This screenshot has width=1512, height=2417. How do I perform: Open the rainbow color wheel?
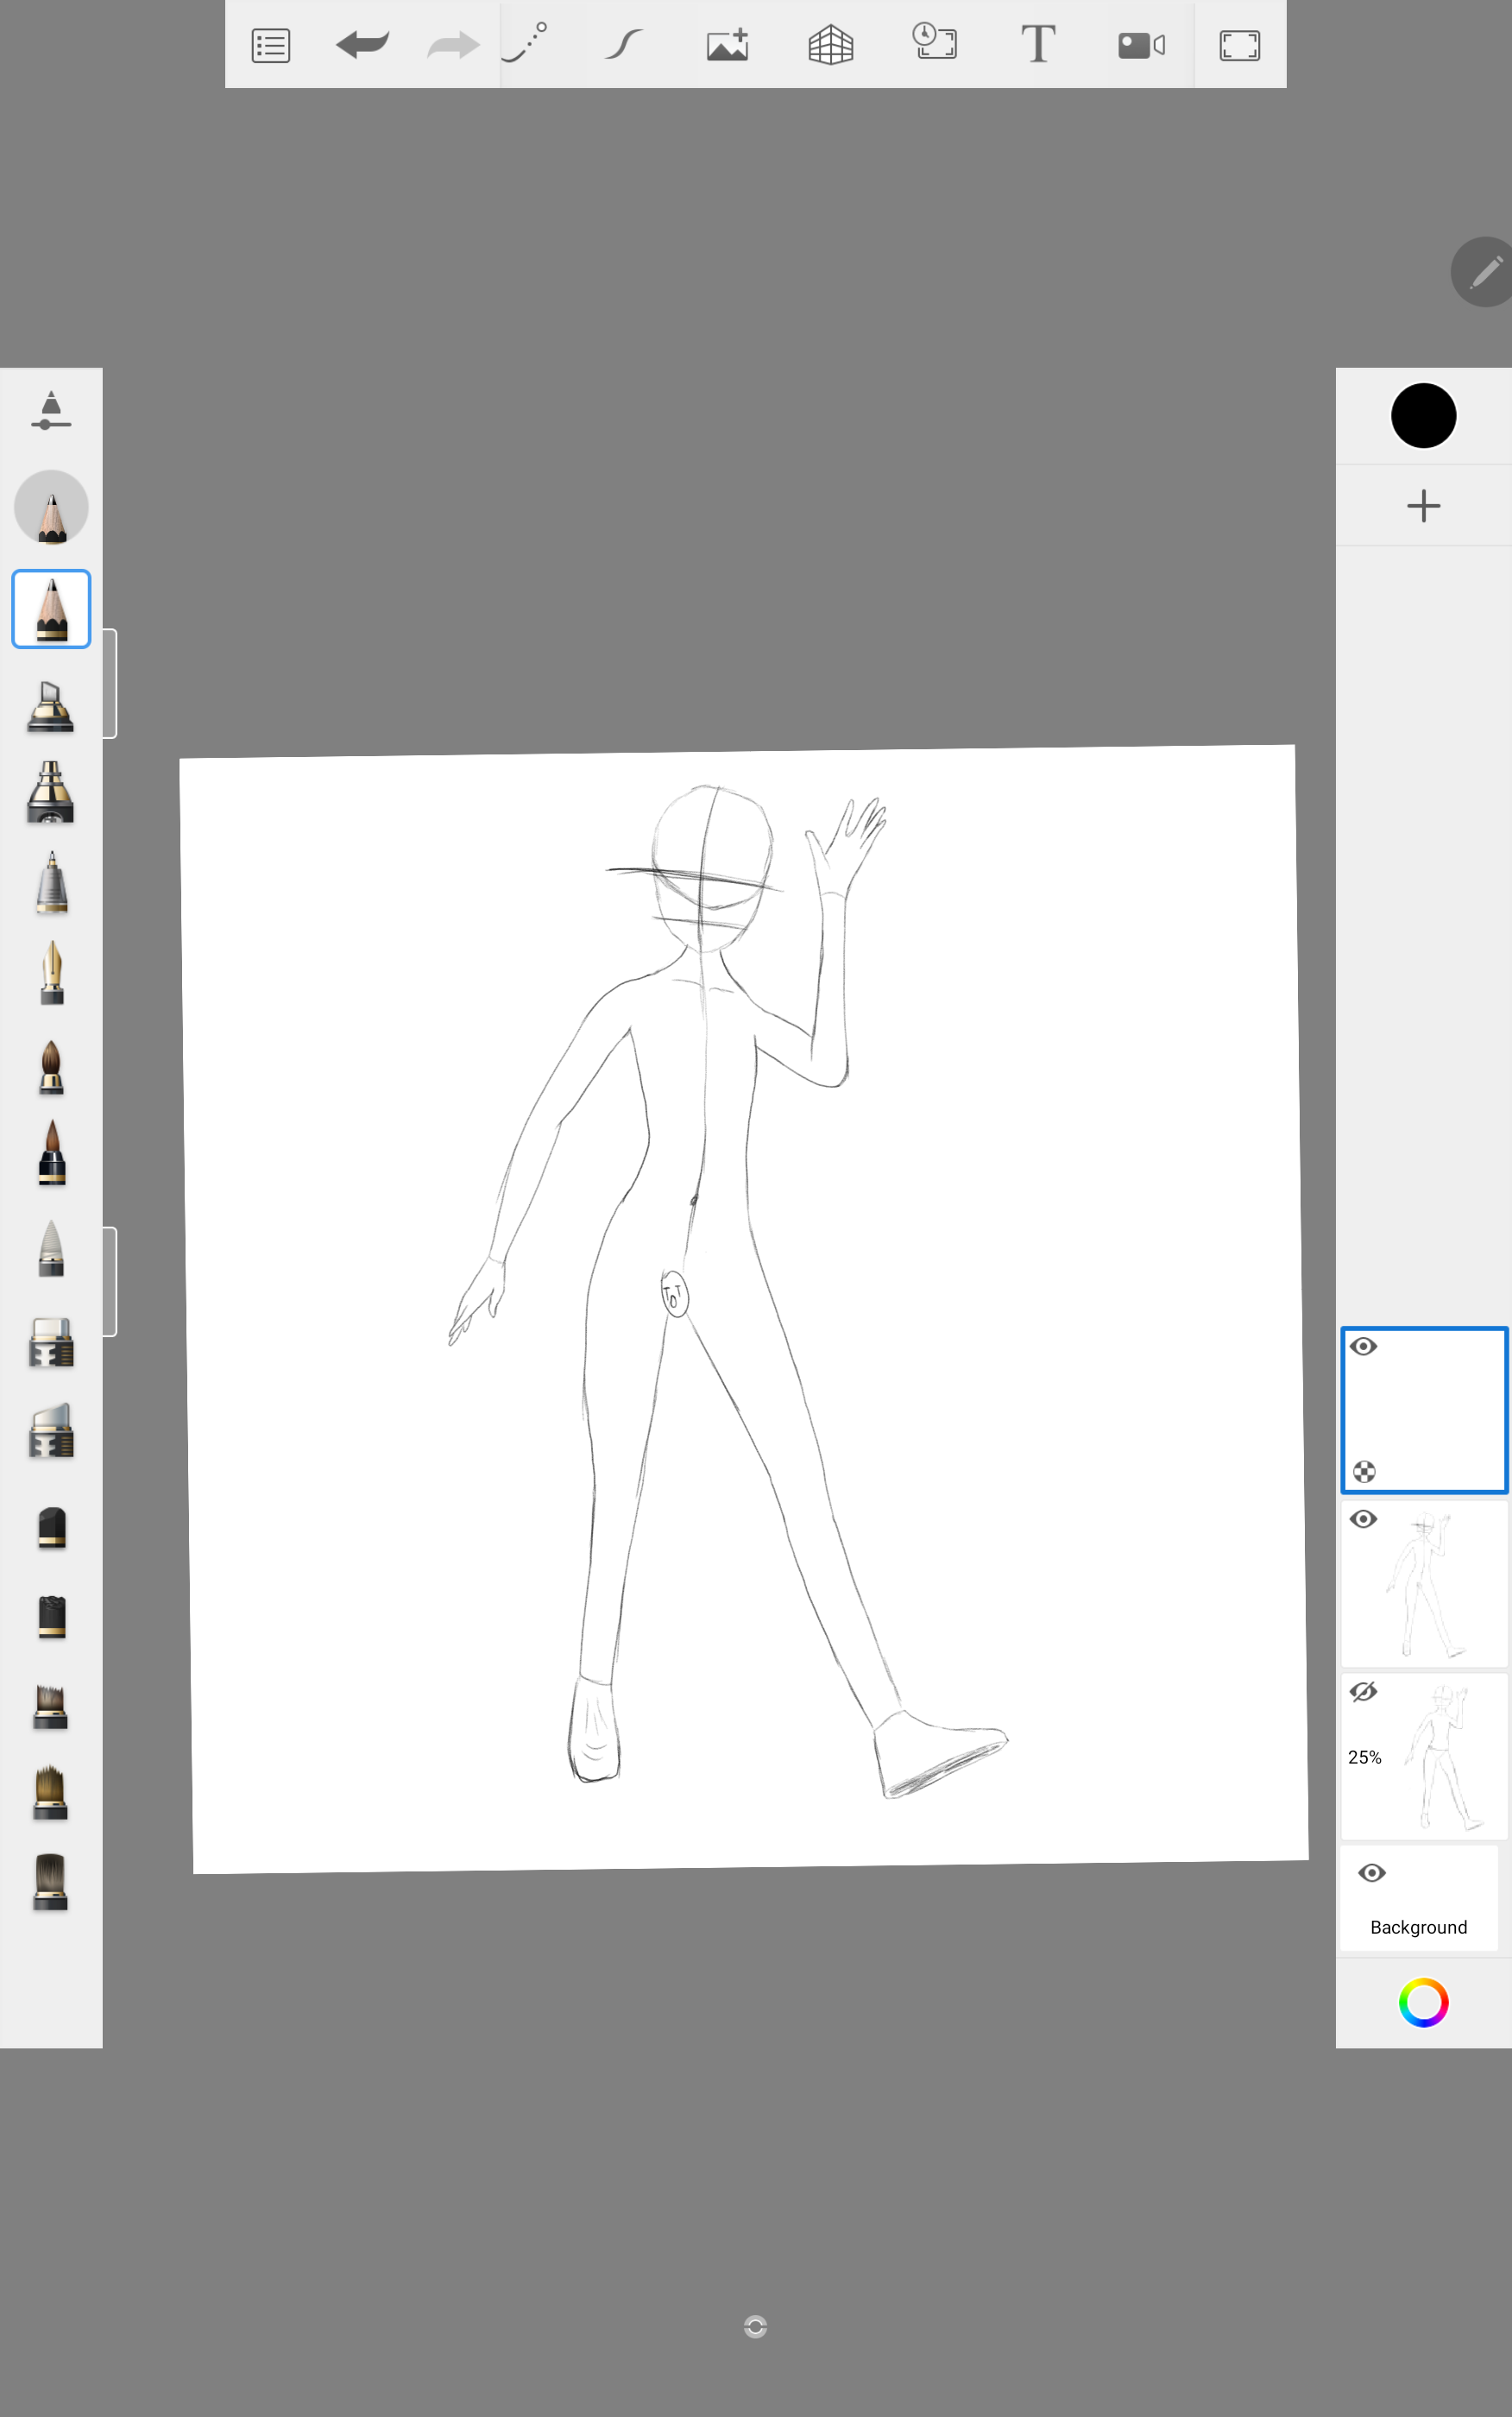coord(1423,2003)
